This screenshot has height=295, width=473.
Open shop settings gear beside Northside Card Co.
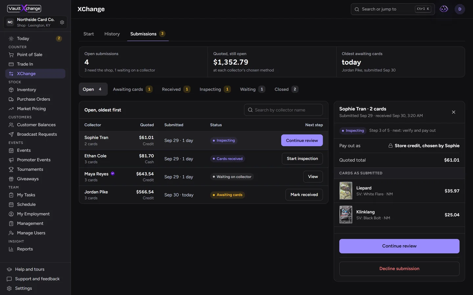coord(62,22)
